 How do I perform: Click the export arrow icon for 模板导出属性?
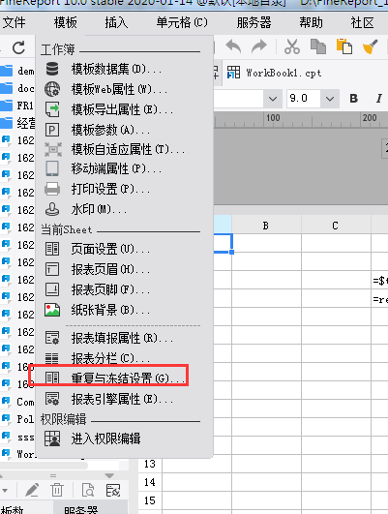[x=52, y=109]
